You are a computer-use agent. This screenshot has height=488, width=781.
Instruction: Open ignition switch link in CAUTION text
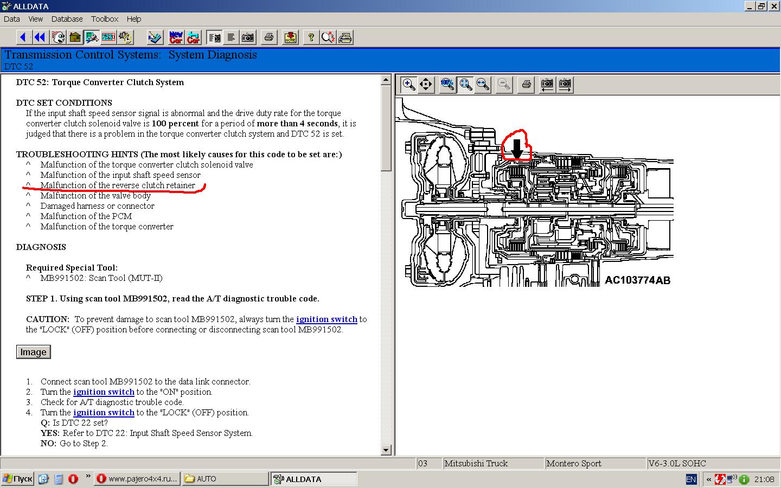coord(327,319)
